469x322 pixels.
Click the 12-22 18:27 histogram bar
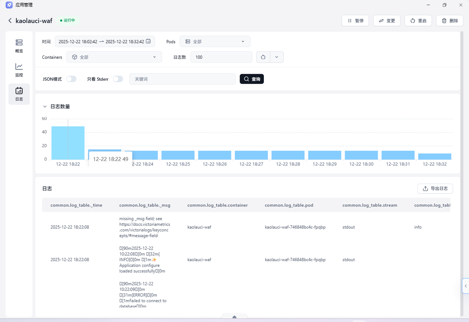251,155
